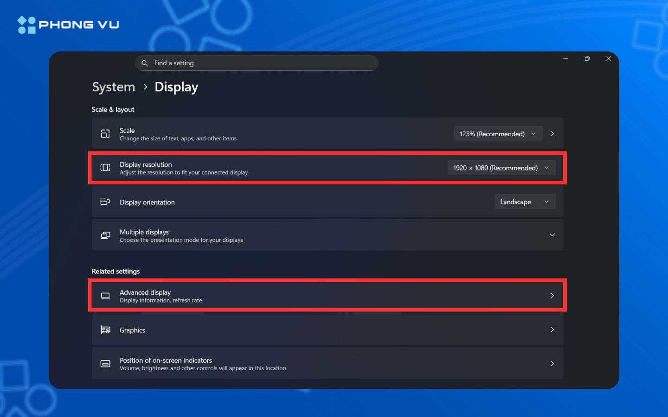This screenshot has height=417, width=668.
Task: Click the Advanced display monitor icon
Action: (x=105, y=295)
